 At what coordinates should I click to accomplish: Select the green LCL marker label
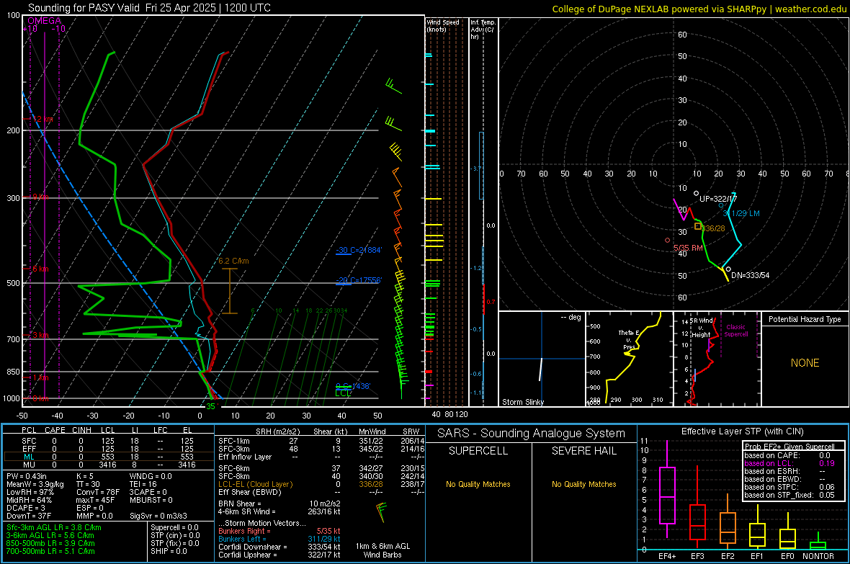(343, 393)
